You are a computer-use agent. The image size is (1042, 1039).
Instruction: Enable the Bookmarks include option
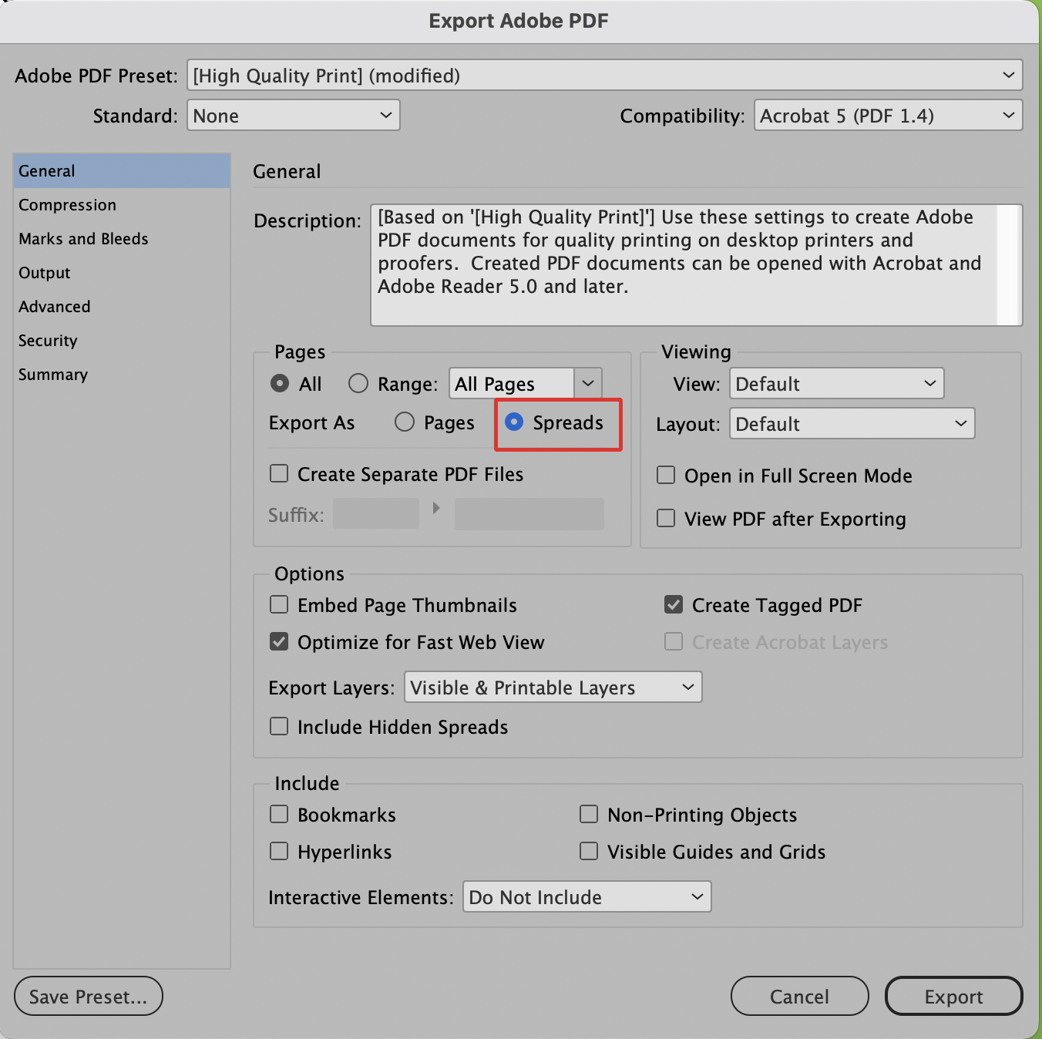coord(279,814)
